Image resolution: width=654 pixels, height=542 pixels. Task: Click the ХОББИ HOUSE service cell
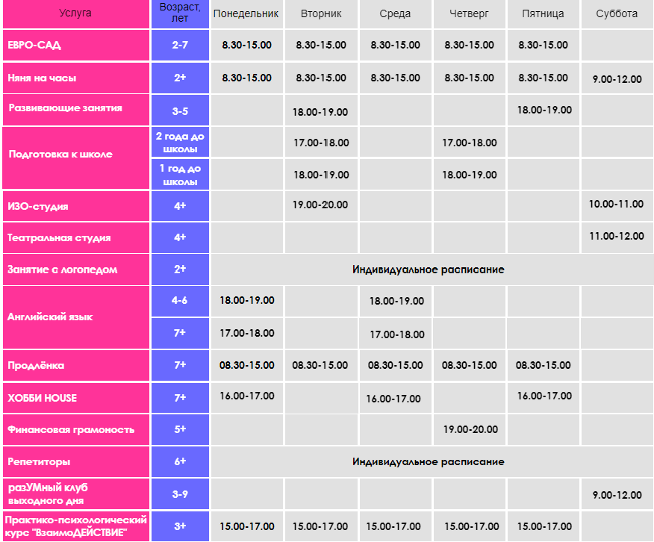tap(76, 398)
